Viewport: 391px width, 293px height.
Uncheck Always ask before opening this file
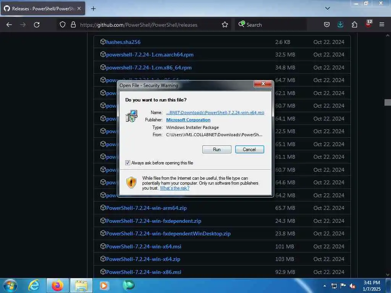pyautogui.click(x=128, y=163)
